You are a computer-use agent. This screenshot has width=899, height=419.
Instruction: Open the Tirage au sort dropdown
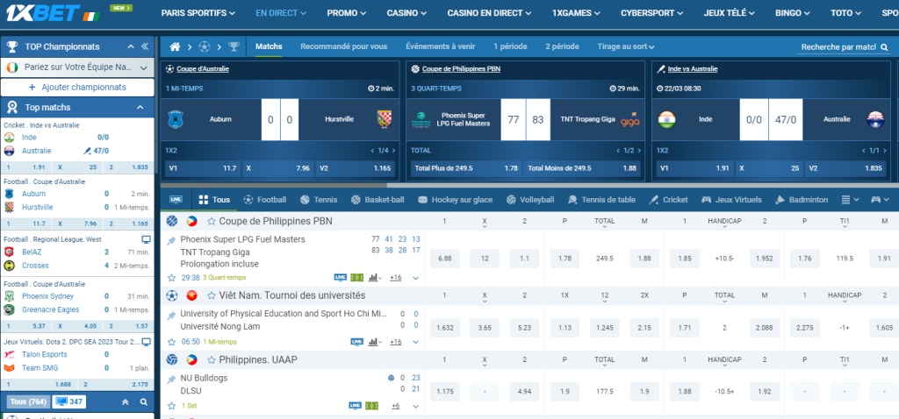[x=625, y=46]
